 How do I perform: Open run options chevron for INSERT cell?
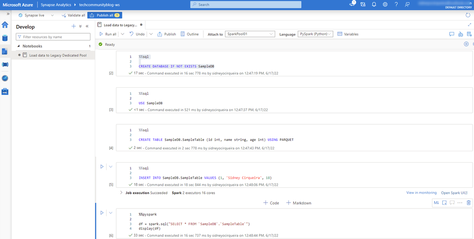point(111,166)
